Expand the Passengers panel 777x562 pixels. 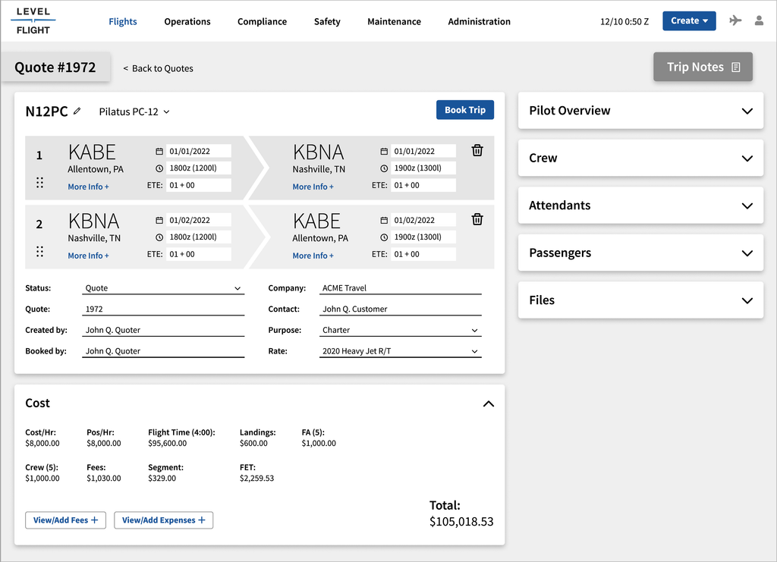tap(640, 253)
